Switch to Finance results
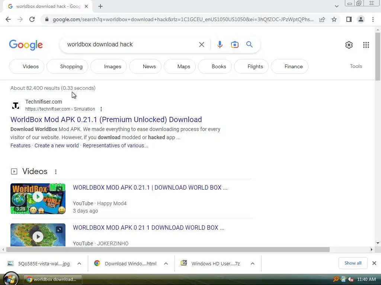This screenshot has height=285, width=381. 289,66
